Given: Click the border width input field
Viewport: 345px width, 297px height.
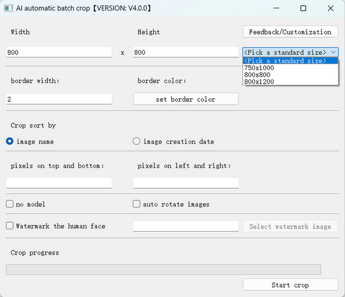Looking at the screenshot, I should (x=59, y=99).
